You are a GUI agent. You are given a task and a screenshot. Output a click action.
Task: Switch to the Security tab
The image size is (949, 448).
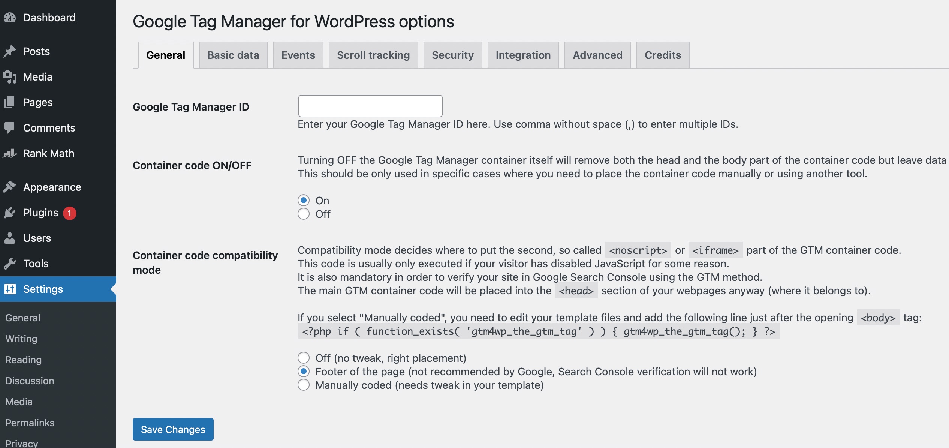(x=453, y=54)
